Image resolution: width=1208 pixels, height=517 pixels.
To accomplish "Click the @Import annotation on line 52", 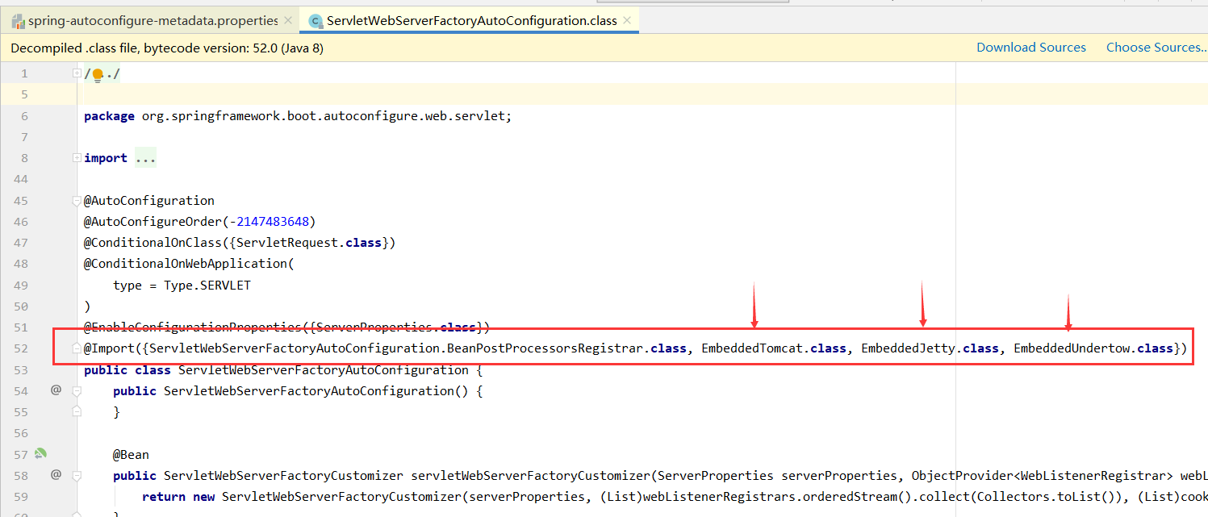I will coord(110,348).
